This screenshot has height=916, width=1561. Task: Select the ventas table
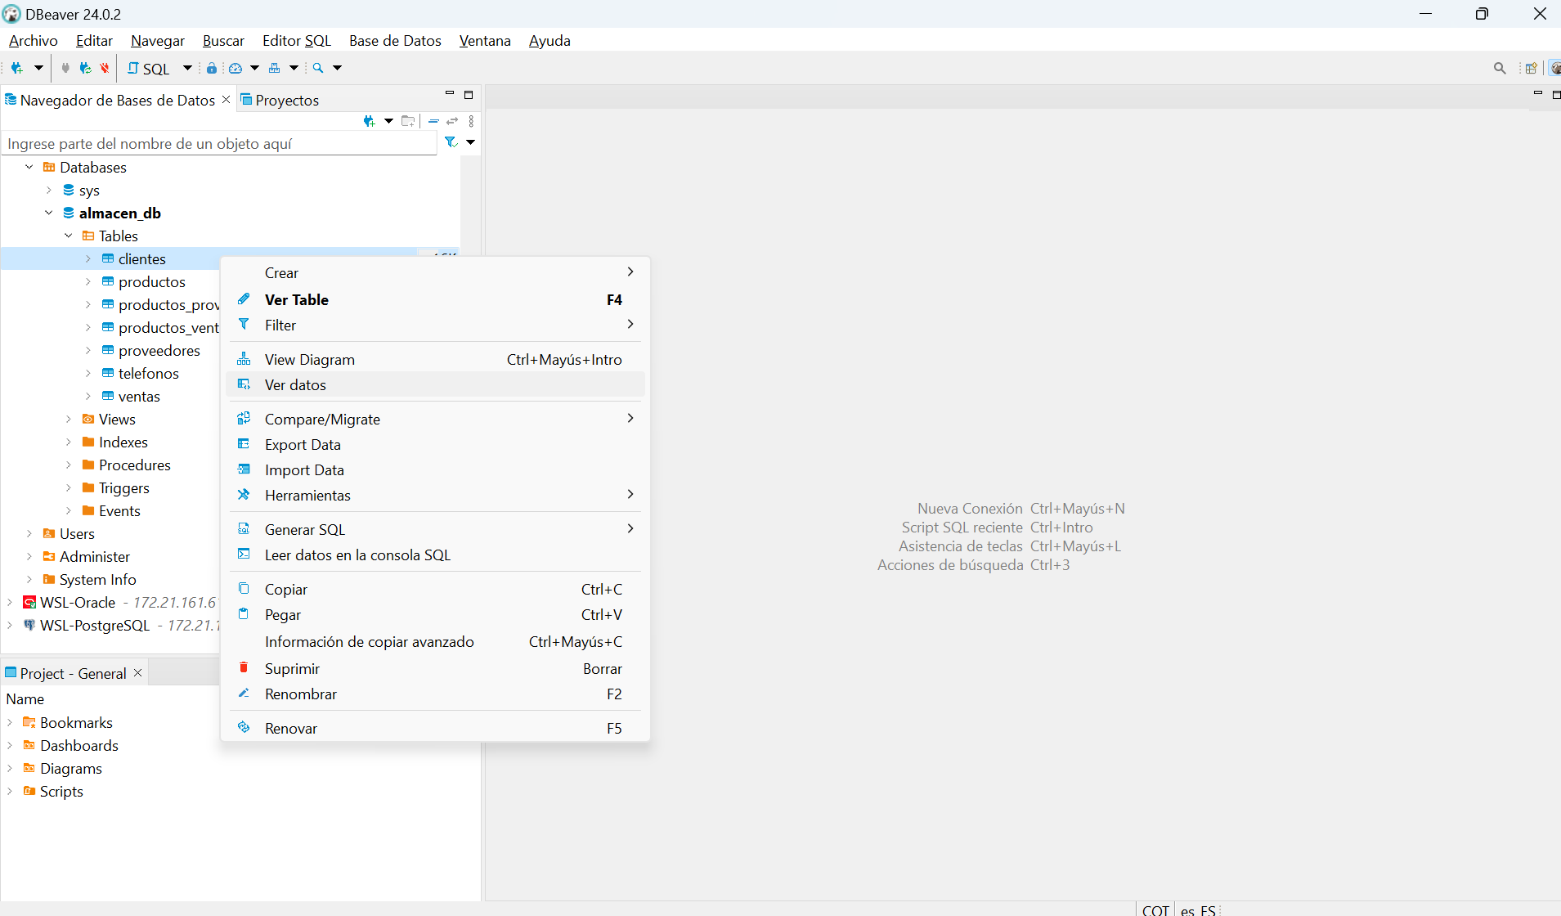(x=139, y=396)
